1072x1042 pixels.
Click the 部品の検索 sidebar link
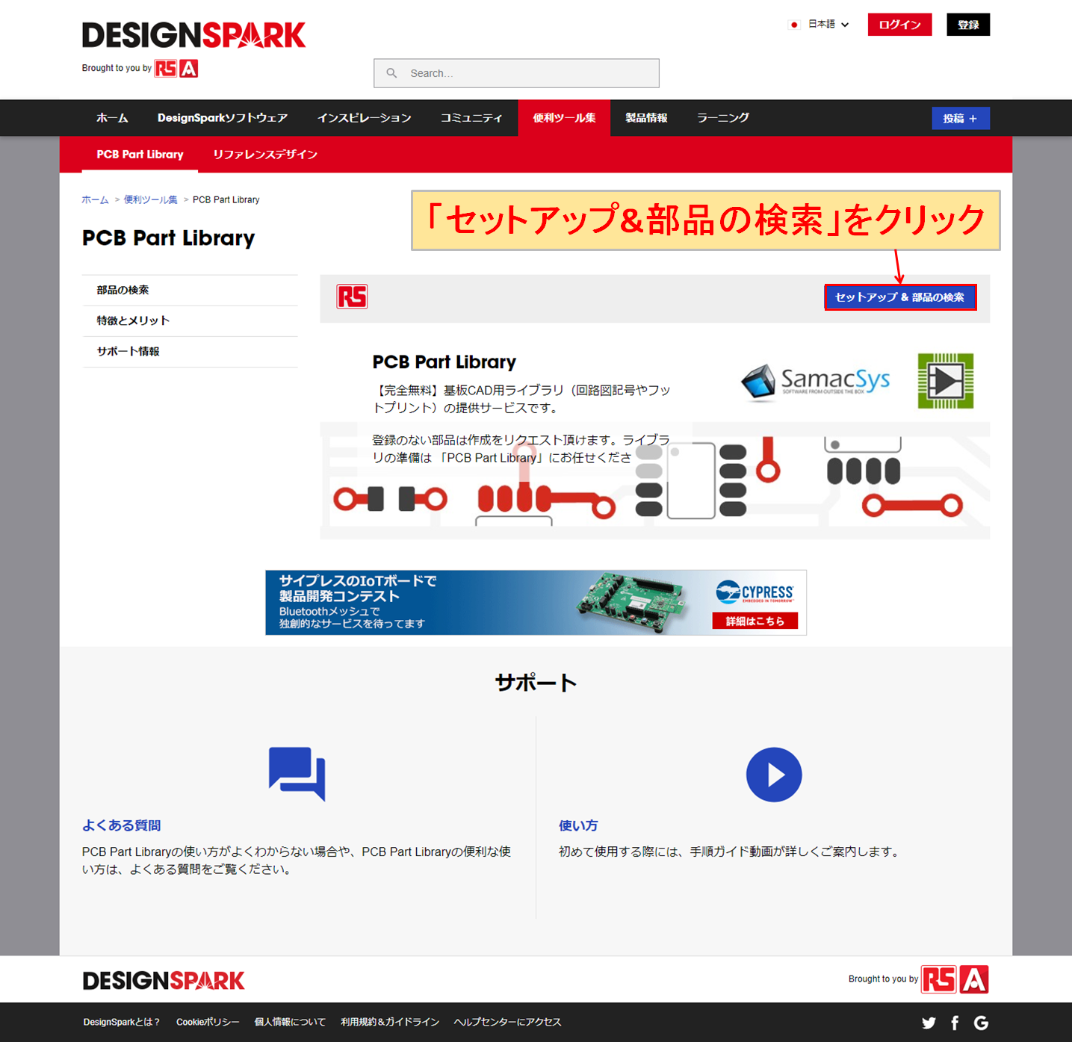tap(123, 290)
